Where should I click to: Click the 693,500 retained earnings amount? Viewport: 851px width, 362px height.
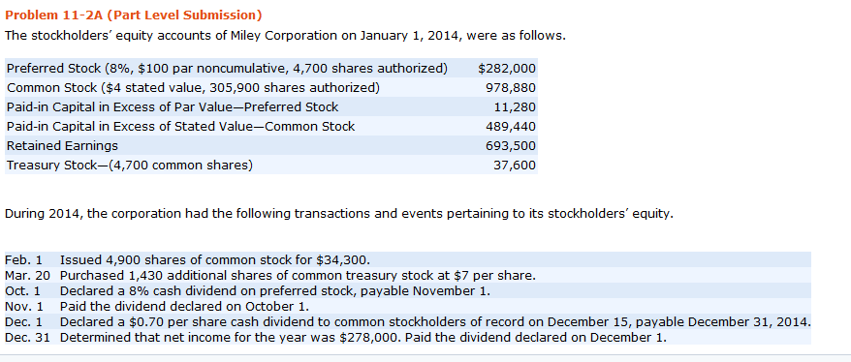pos(511,146)
